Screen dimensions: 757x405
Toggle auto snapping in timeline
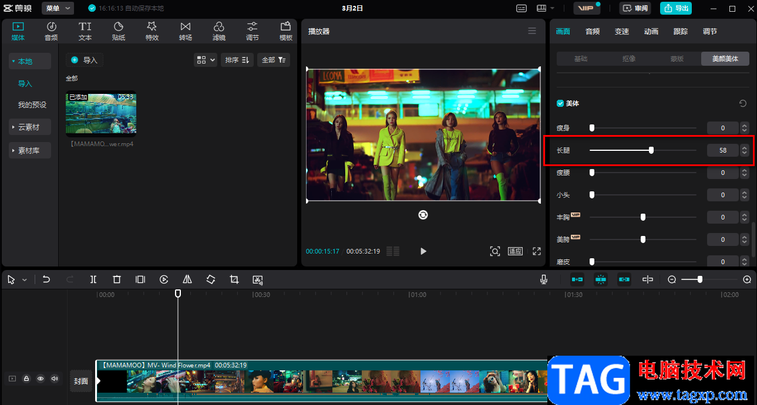(601, 280)
